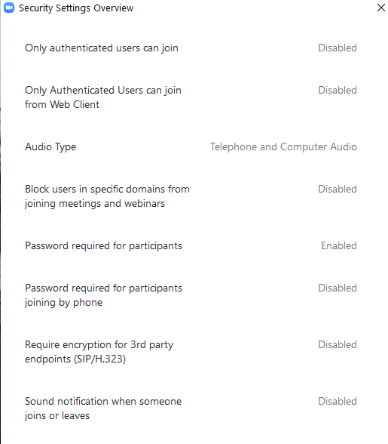
Task: Click the 'joining meetings and webinars' text line
Action: (95, 204)
